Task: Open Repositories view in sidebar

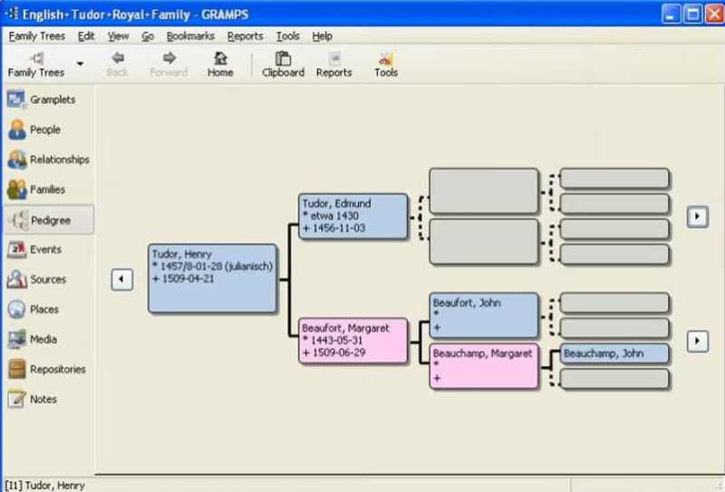Action: pos(48,369)
